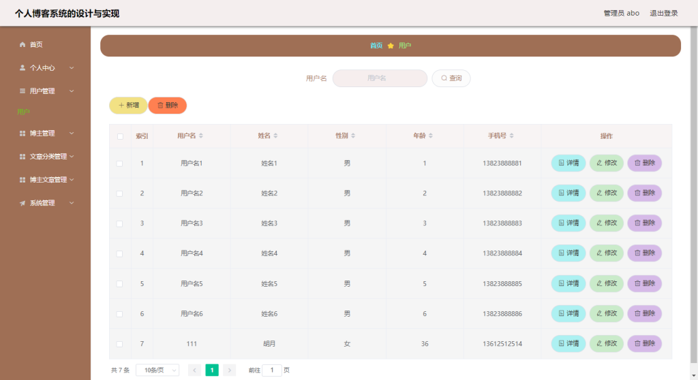Click the person icon for 个人中心

[22, 67]
